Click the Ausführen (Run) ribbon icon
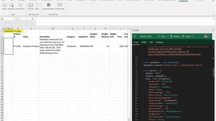The height and width of the screenshot is (121, 216). pos(11,5)
